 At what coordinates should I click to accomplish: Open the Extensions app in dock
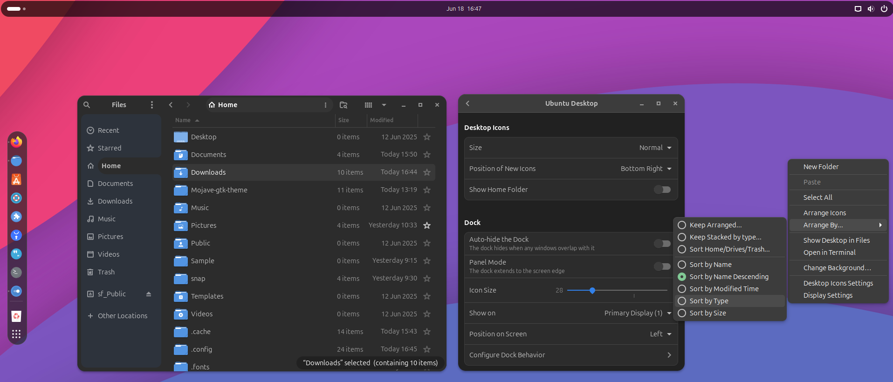(16, 217)
